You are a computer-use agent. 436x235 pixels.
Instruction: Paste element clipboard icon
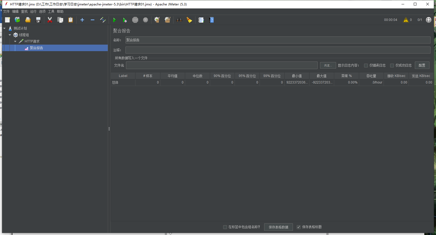tap(71, 20)
